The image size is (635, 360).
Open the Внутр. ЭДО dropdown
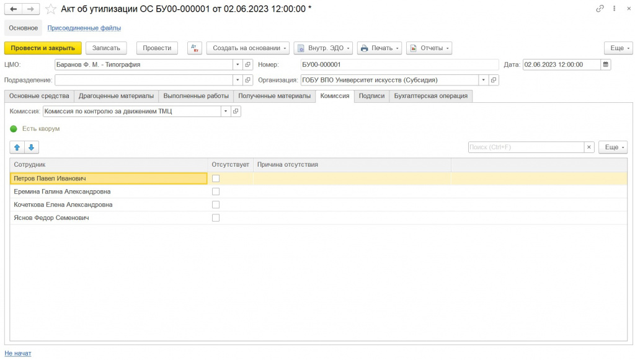click(323, 48)
